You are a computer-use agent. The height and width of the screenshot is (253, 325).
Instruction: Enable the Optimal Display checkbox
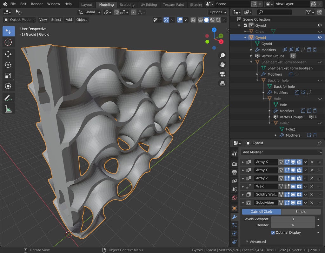[x=273, y=232]
